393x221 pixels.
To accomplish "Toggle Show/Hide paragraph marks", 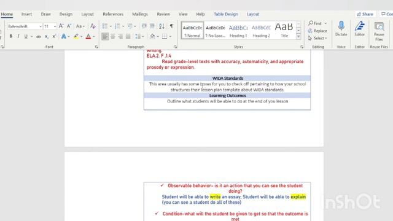I will 172,26.
